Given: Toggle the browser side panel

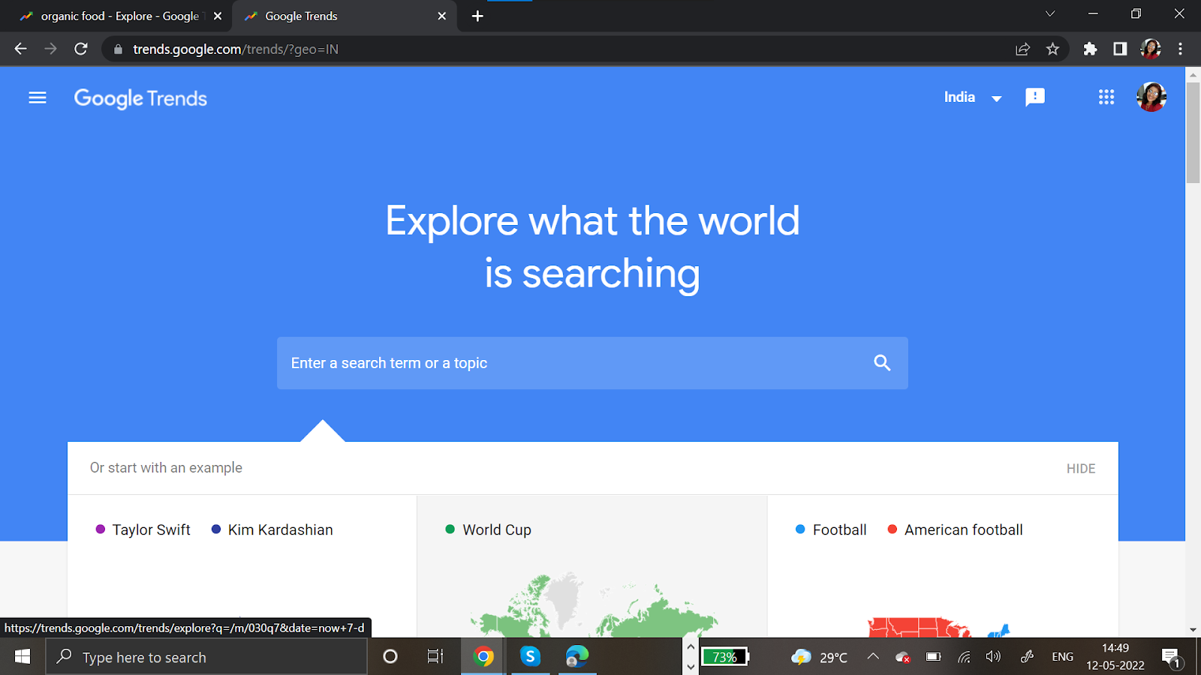Looking at the screenshot, I should 1120,49.
